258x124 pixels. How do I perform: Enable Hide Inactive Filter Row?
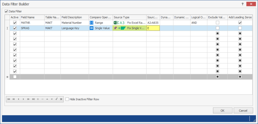coord(67,99)
